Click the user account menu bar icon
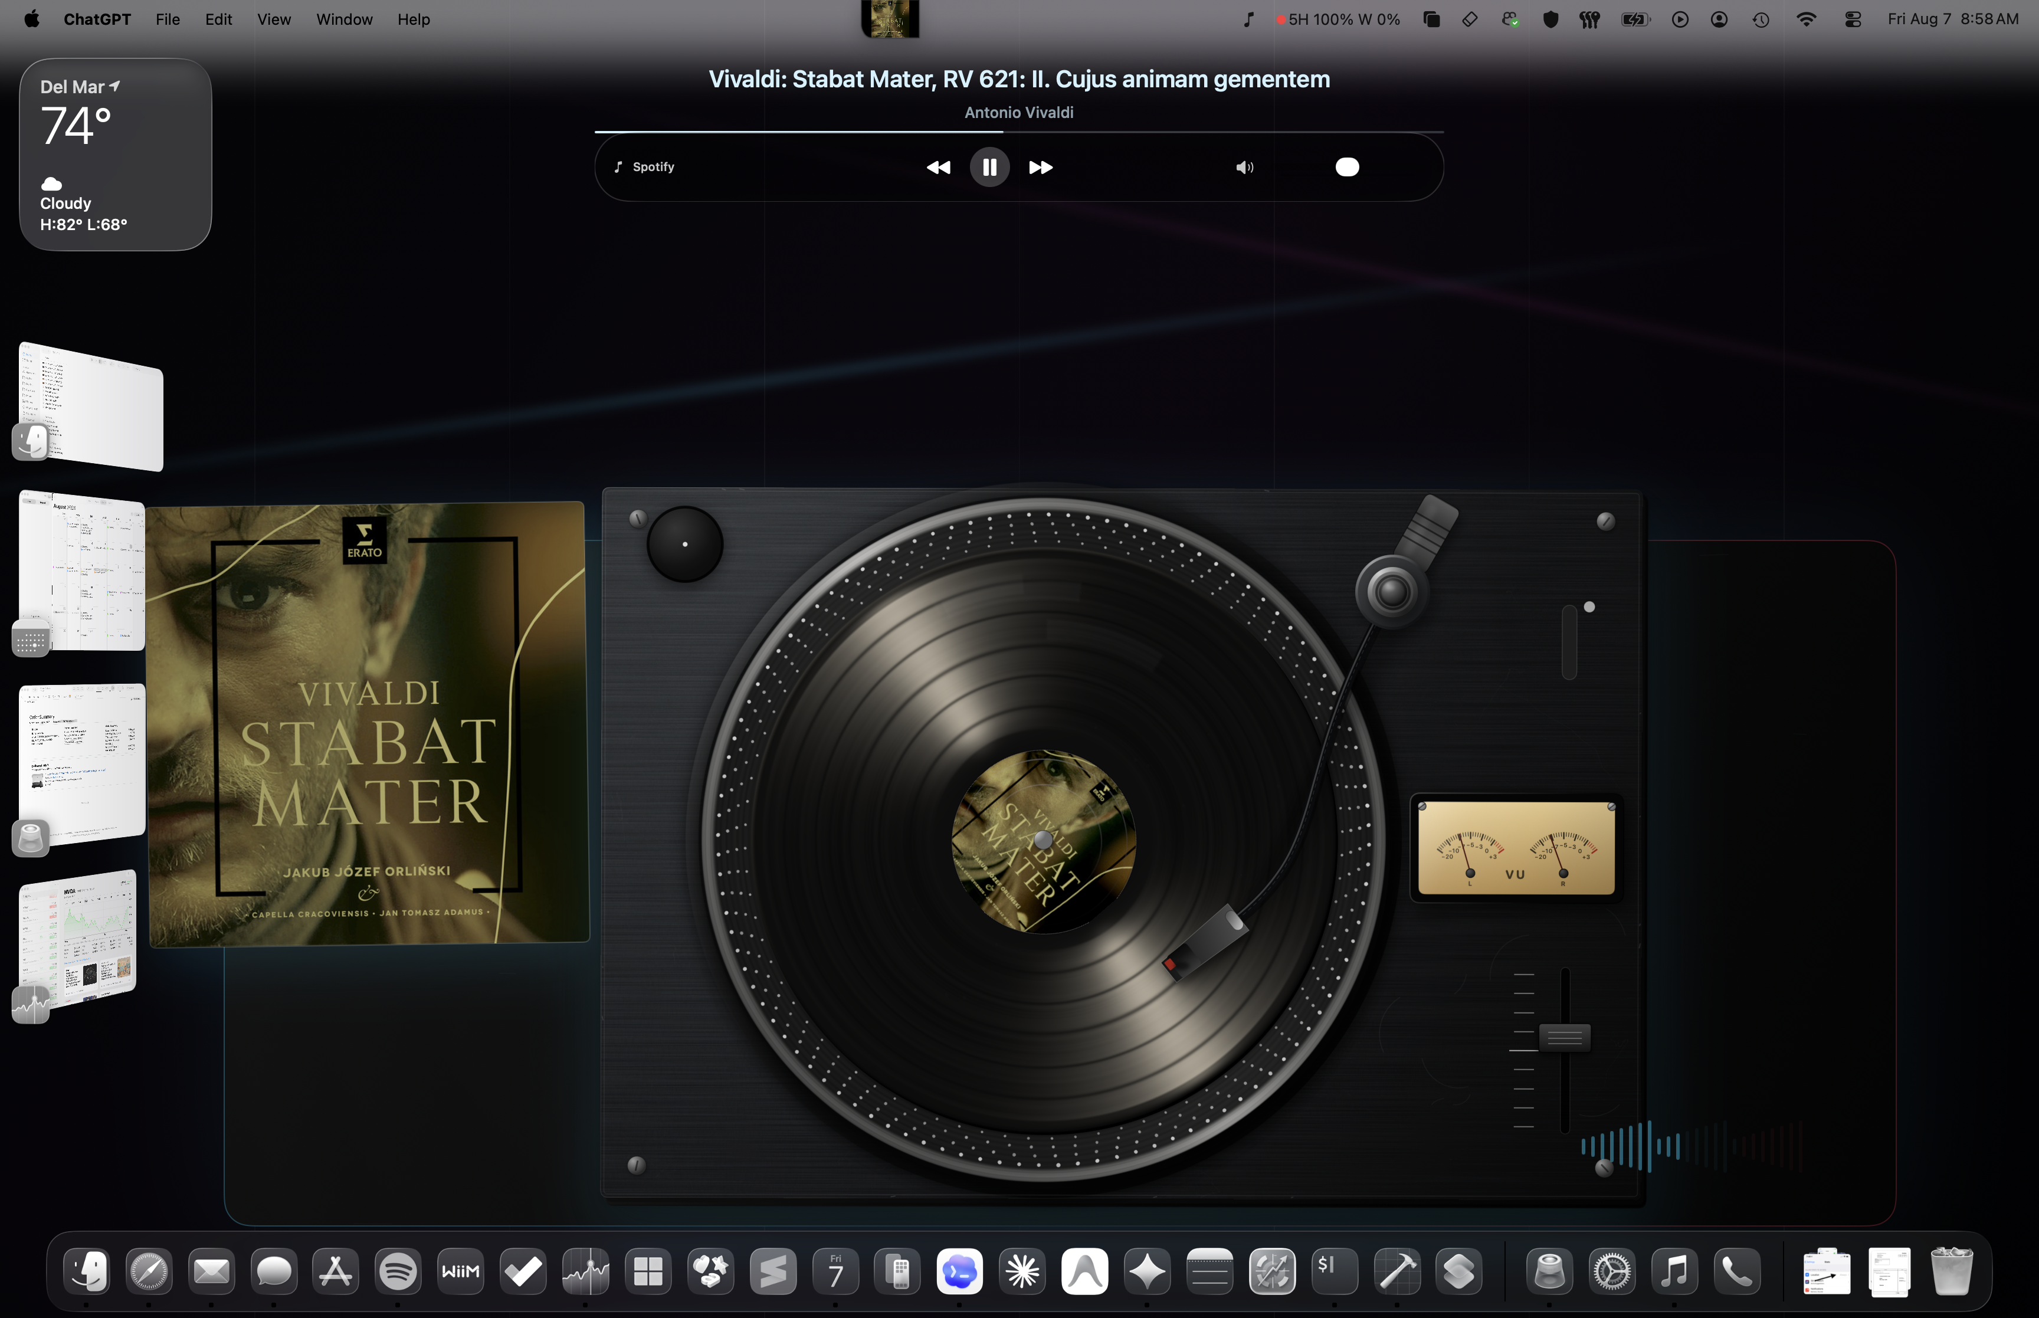 (x=1719, y=19)
